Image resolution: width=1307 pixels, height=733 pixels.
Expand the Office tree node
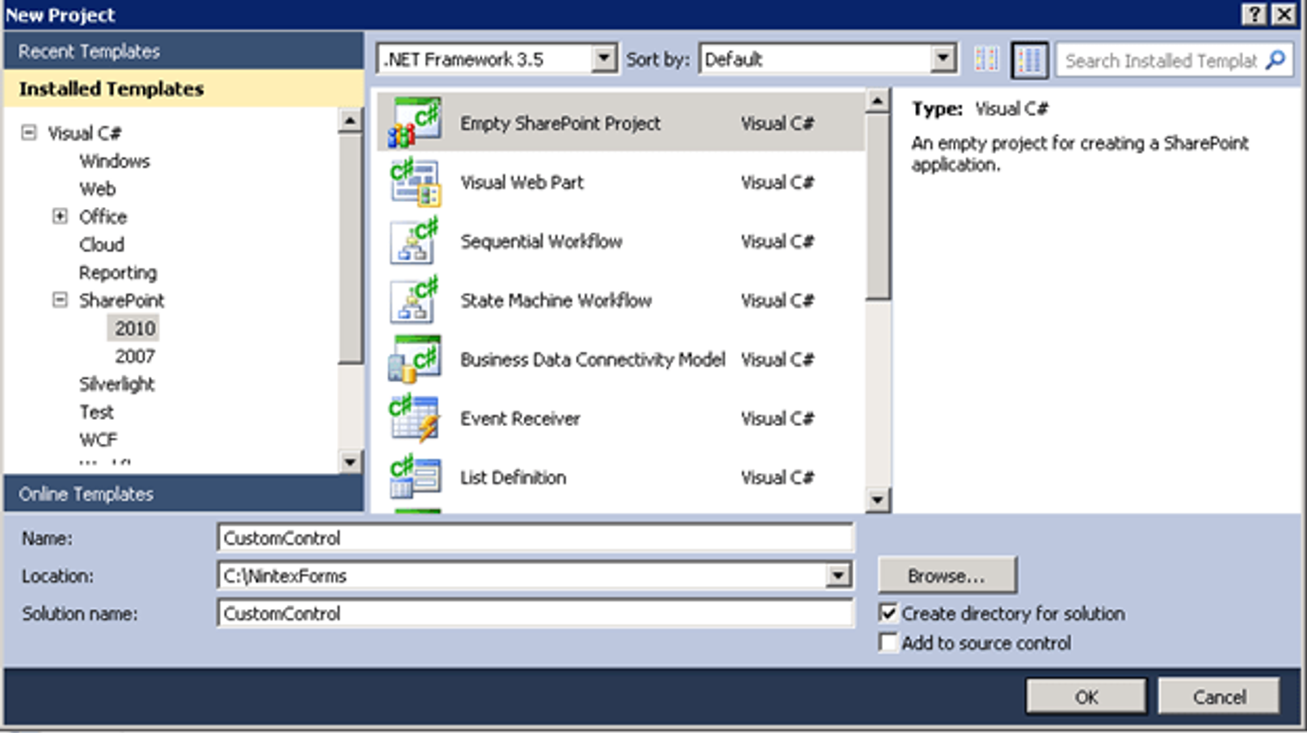[x=60, y=216]
